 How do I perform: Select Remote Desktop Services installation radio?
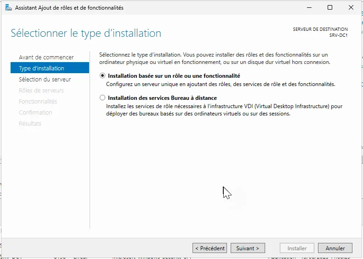pos(102,98)
